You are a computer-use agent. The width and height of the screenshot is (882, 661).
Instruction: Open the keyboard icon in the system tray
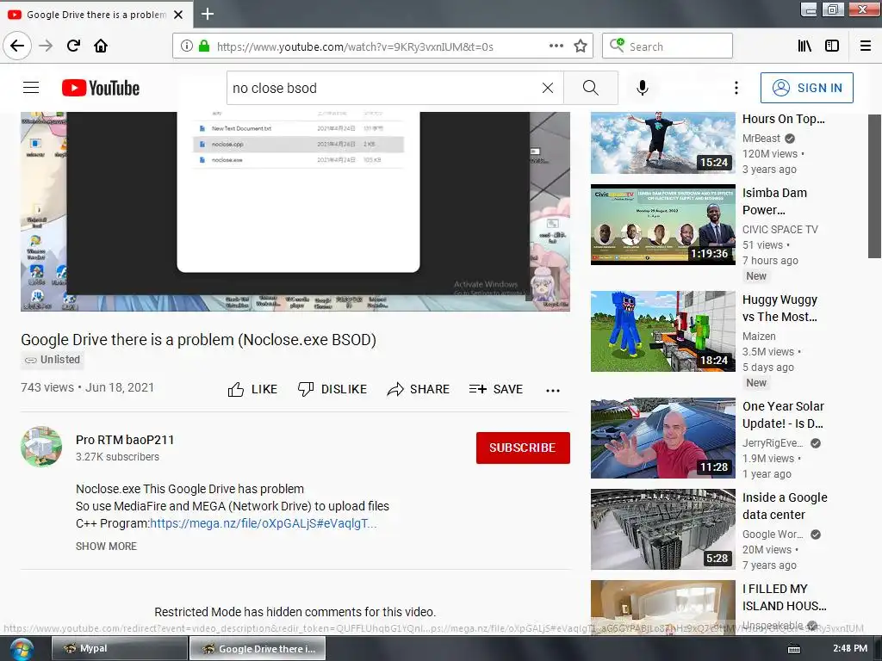point(793,649)
